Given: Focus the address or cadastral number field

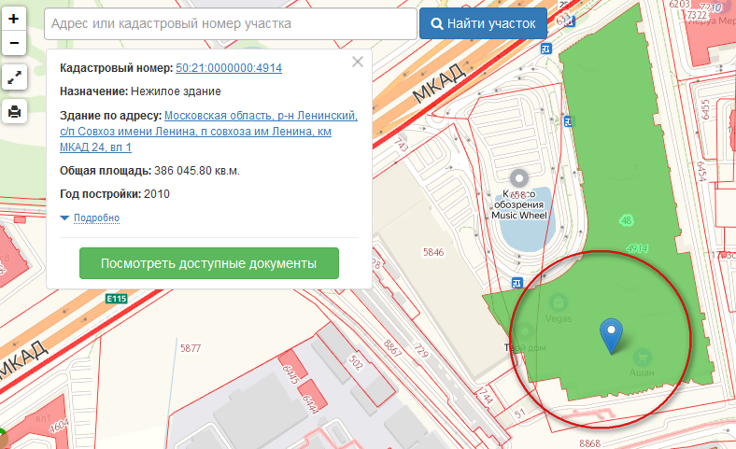Looking at the screenshot, I should pyautogui.click(x=229, y=23).
